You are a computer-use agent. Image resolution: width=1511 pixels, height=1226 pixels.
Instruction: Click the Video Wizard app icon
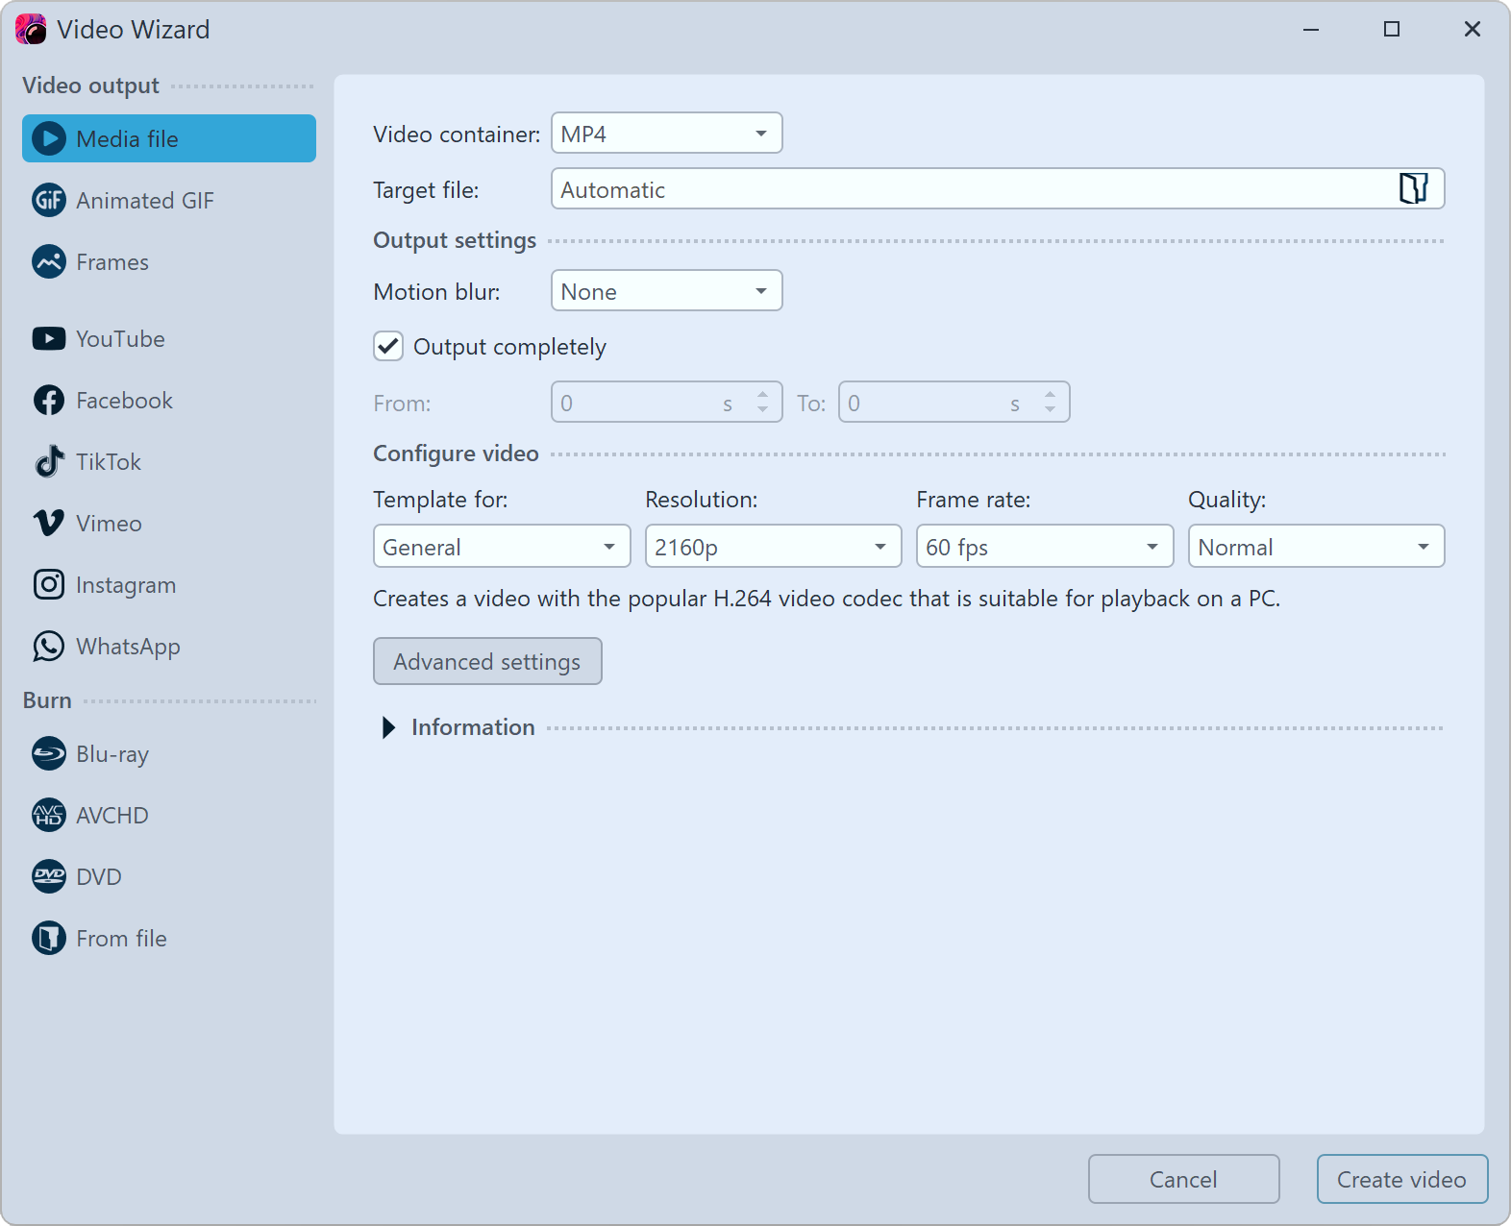[31, 30]
